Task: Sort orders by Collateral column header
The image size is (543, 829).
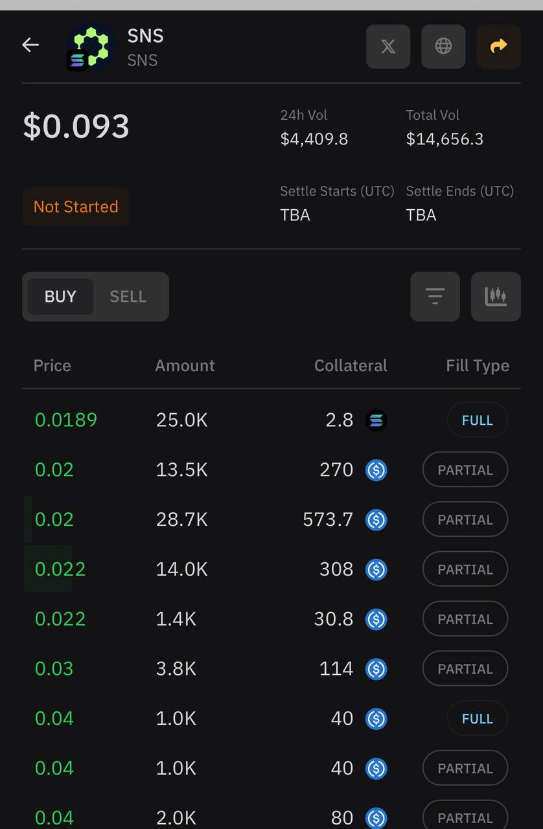Action: (x=351, y=366)
